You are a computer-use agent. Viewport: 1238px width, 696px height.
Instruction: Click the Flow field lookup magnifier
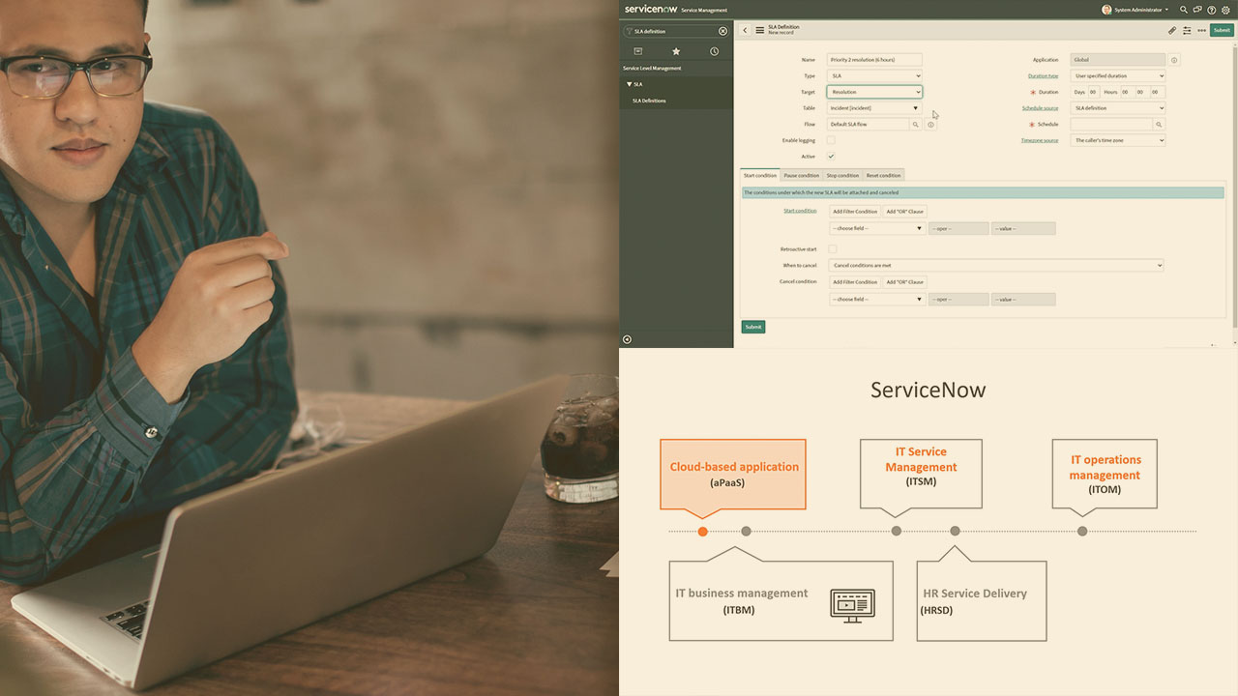tap(916, 125)
